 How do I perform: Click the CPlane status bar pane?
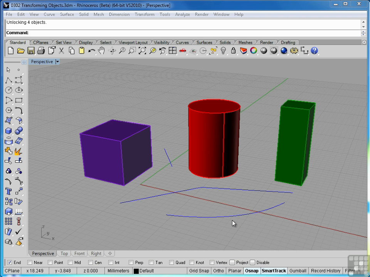12,271
